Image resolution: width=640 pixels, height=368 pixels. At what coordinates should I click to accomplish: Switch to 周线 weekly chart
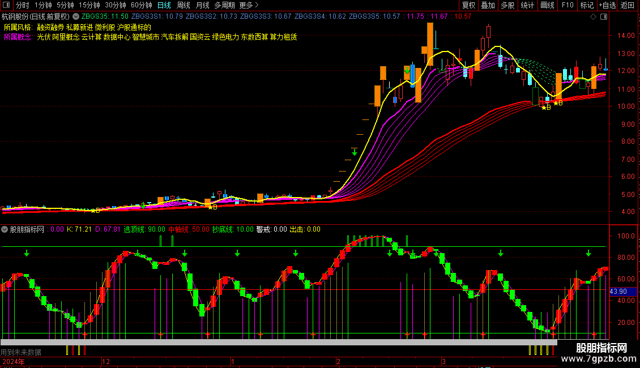pos(184,5)
